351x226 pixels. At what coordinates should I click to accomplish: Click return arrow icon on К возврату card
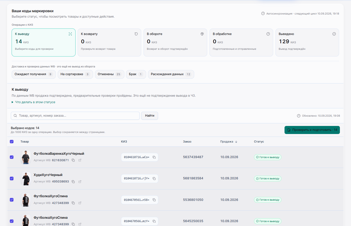[136, 34]
